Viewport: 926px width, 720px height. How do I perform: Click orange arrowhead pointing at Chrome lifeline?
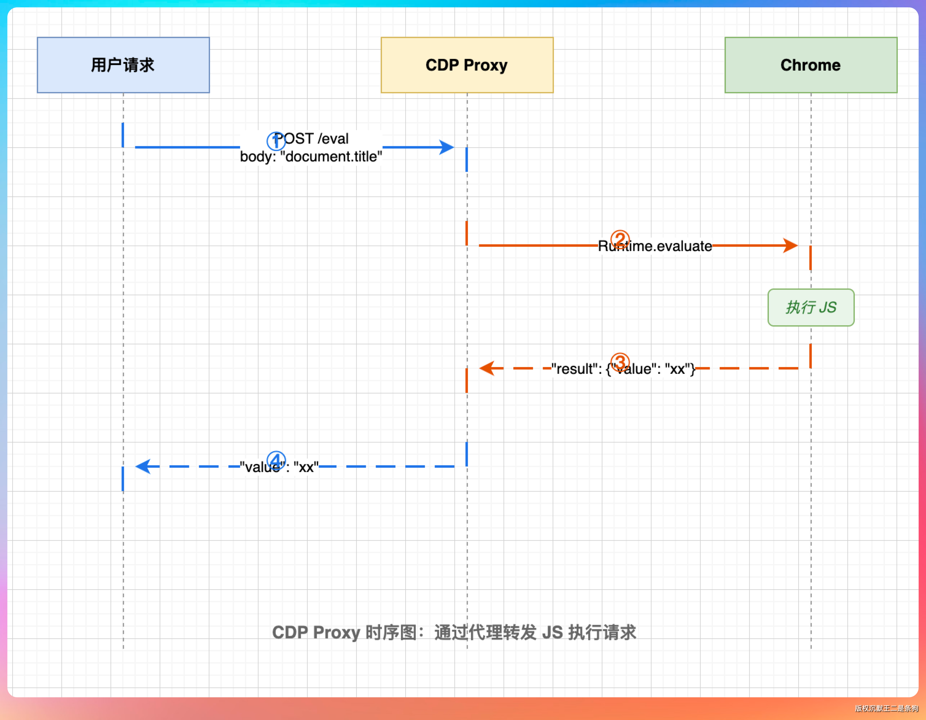(791, 245)
